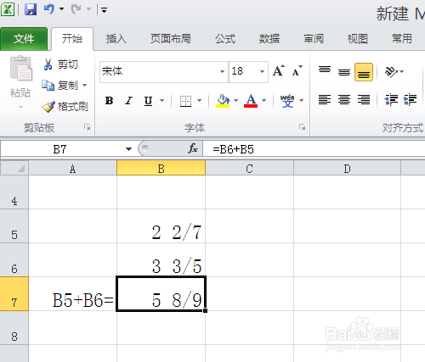This screenshot has height=362, width=425.
Task: Open the 字体 dialog launcher
Action: pos(302,127)
